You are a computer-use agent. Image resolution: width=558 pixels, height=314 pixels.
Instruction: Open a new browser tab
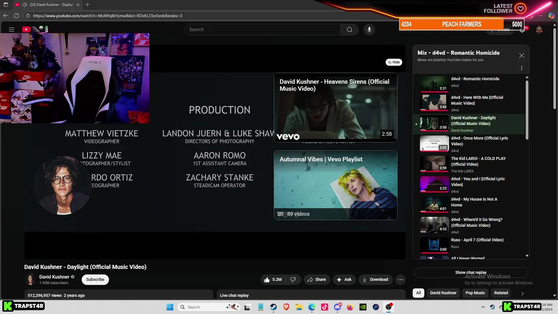tap(88, 5)
